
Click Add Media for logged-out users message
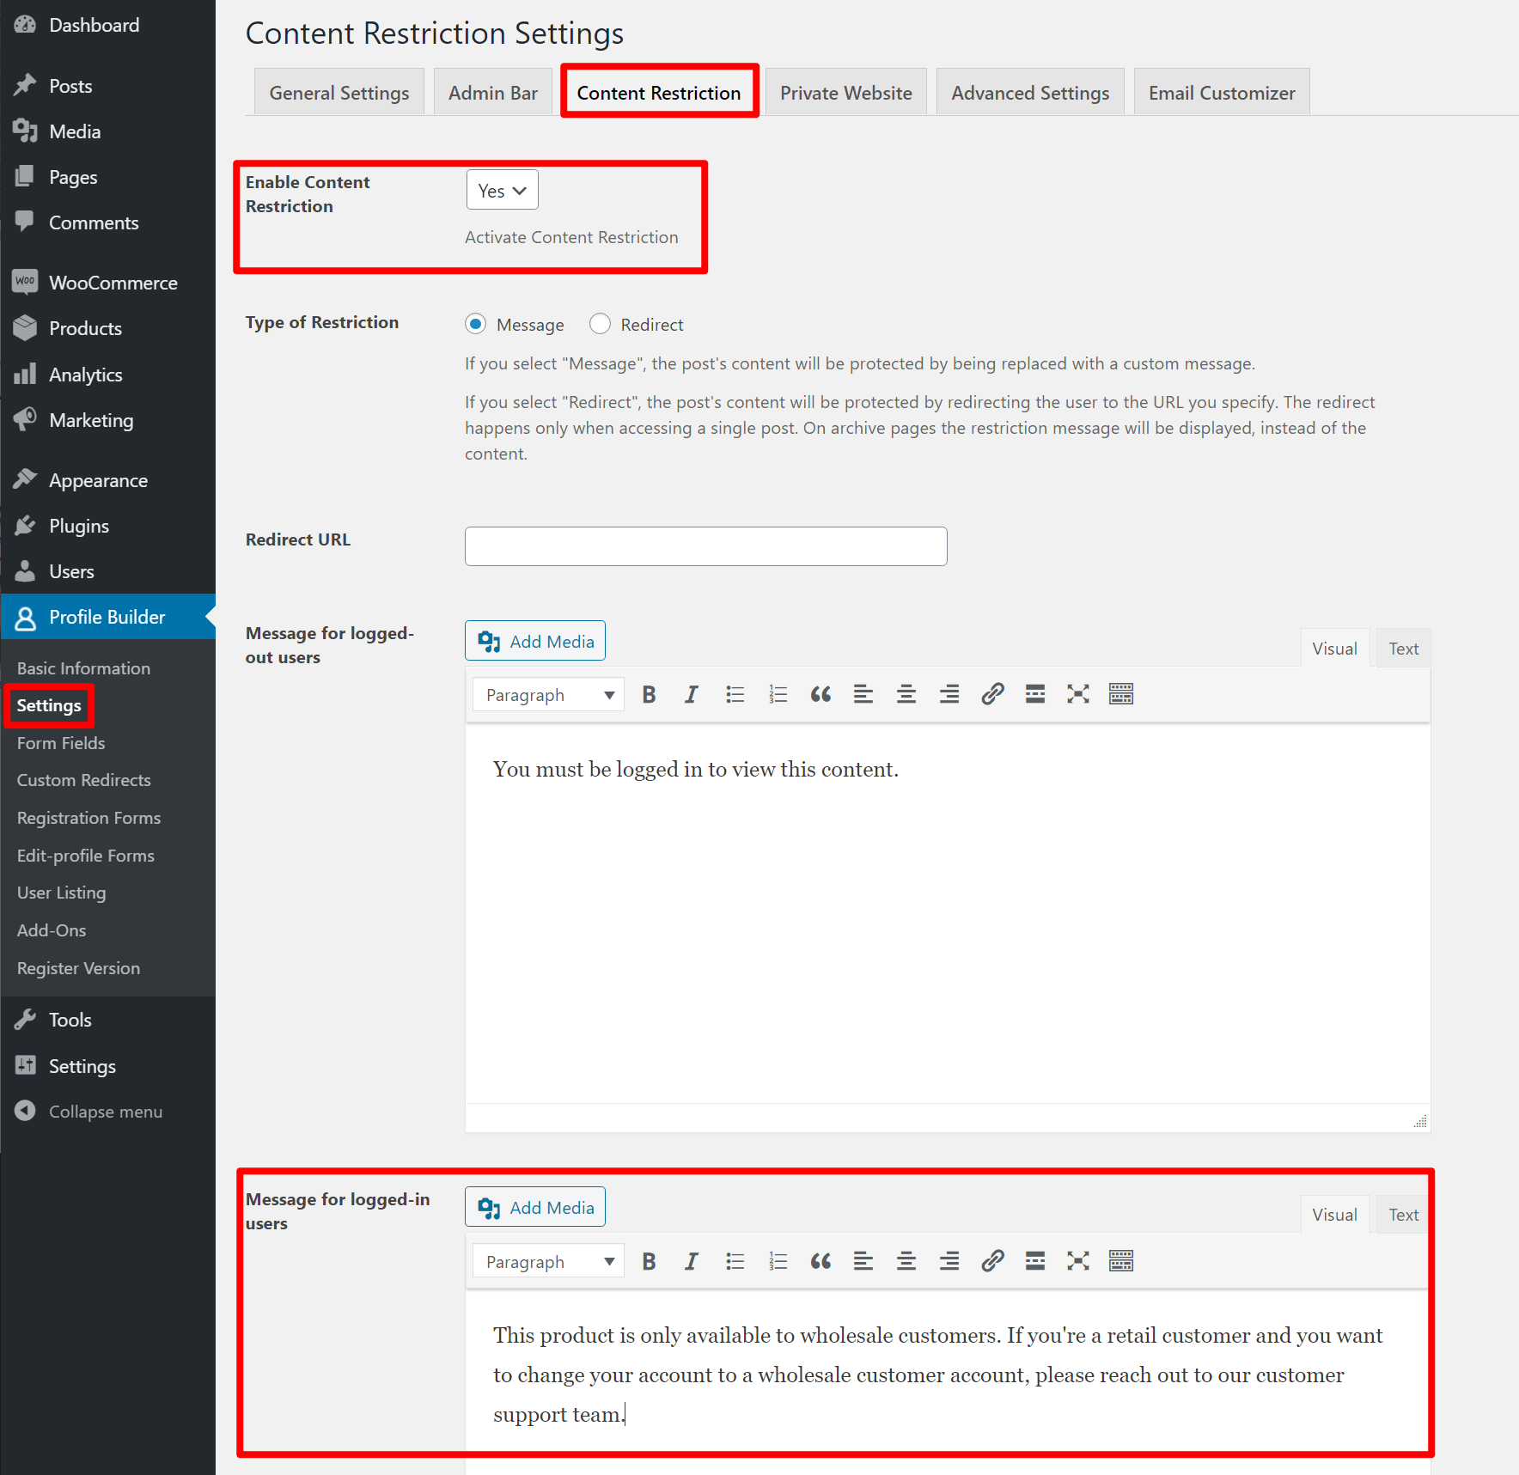535,641
